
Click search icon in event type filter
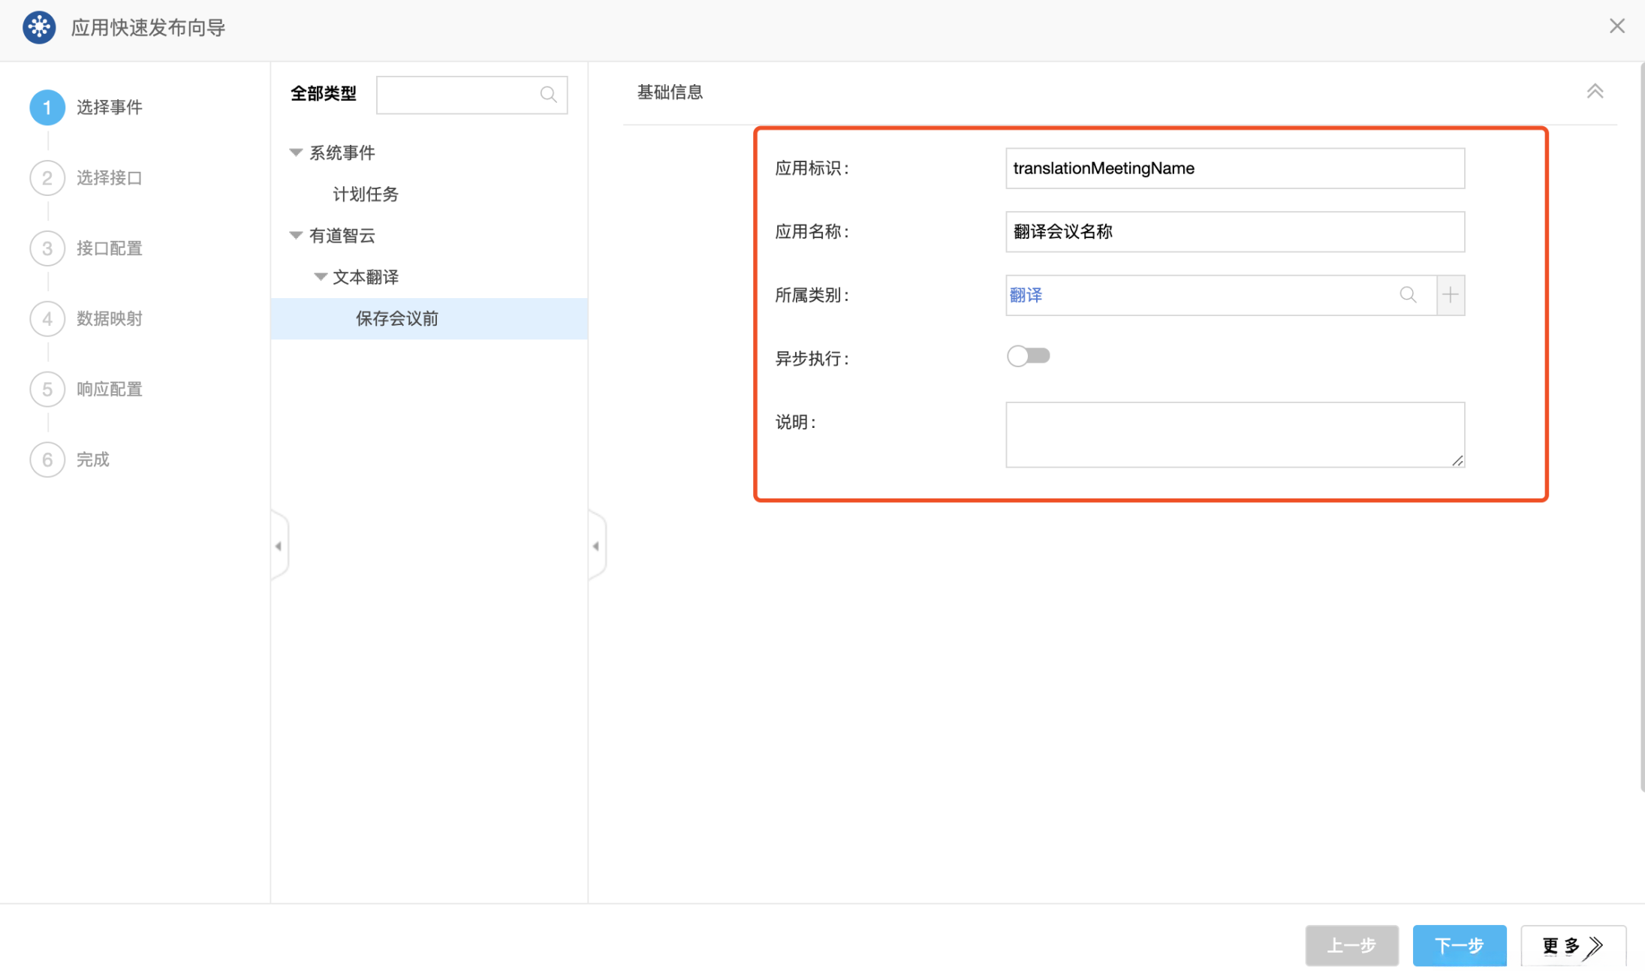click(548, 95)
